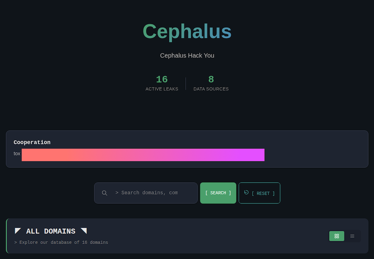Viewport: 374px width, 259px height.
Task: Click the ACTIVE LEAKS label
Action: (x=162, y=89)
